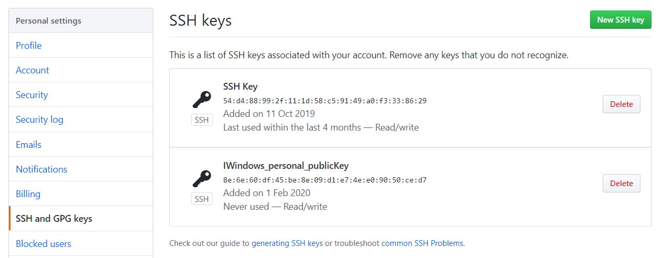The height and width of the screenshot is (258, 662).
Task: Open Blocked users settings
Action: [x=44, y=244]
